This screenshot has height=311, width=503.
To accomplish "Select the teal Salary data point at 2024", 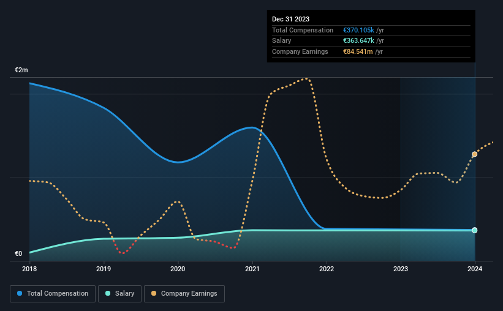I will (x=475, y=230).
